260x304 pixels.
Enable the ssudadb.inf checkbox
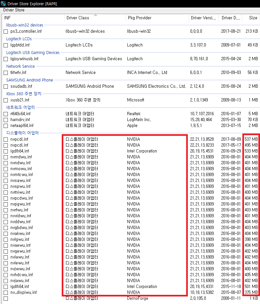[x=6, y=86]
